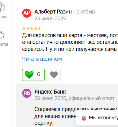Click the partially visible top sidebar icon
118x127 pixels.
tap(2, 6)
